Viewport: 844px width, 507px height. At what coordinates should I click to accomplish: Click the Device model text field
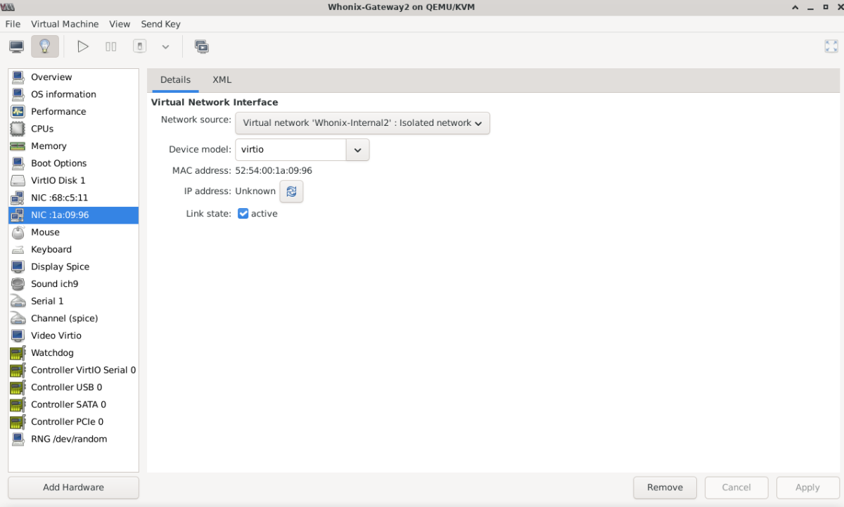(290, 150)
